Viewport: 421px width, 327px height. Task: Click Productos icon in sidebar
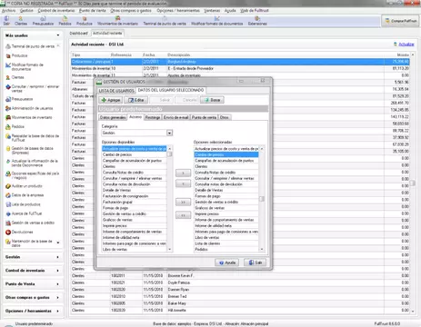tap(8, 55)
